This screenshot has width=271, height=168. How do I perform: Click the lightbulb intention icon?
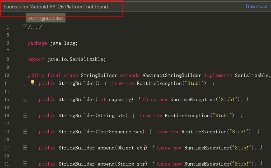point(33,83)
